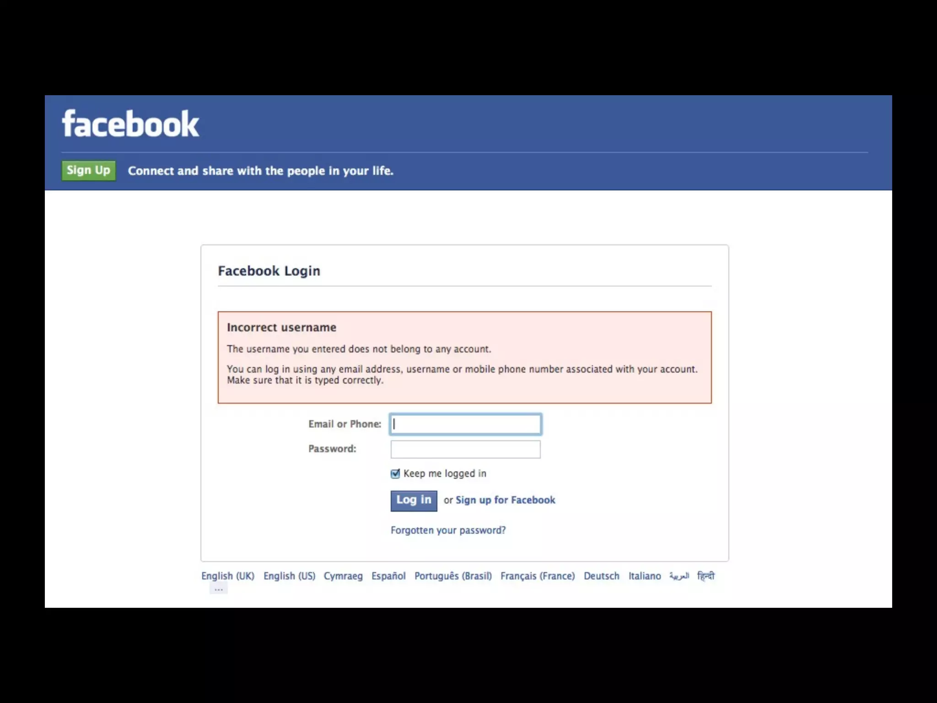Switch to Português (Brasil)

[x=453, y=576]
